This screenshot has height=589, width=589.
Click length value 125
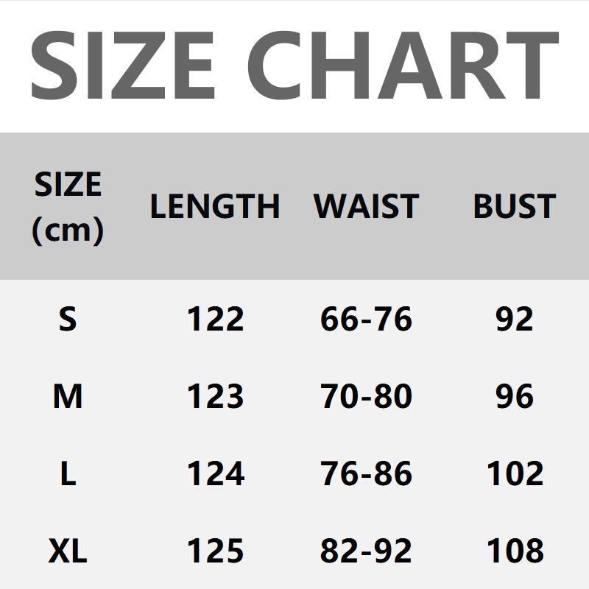215,551
